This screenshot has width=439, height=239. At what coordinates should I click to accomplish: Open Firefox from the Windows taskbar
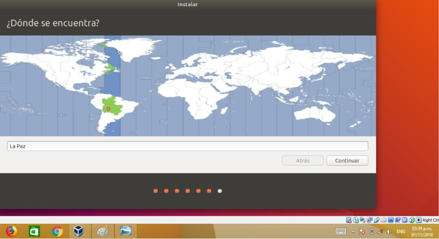click(x=11, y=231)
